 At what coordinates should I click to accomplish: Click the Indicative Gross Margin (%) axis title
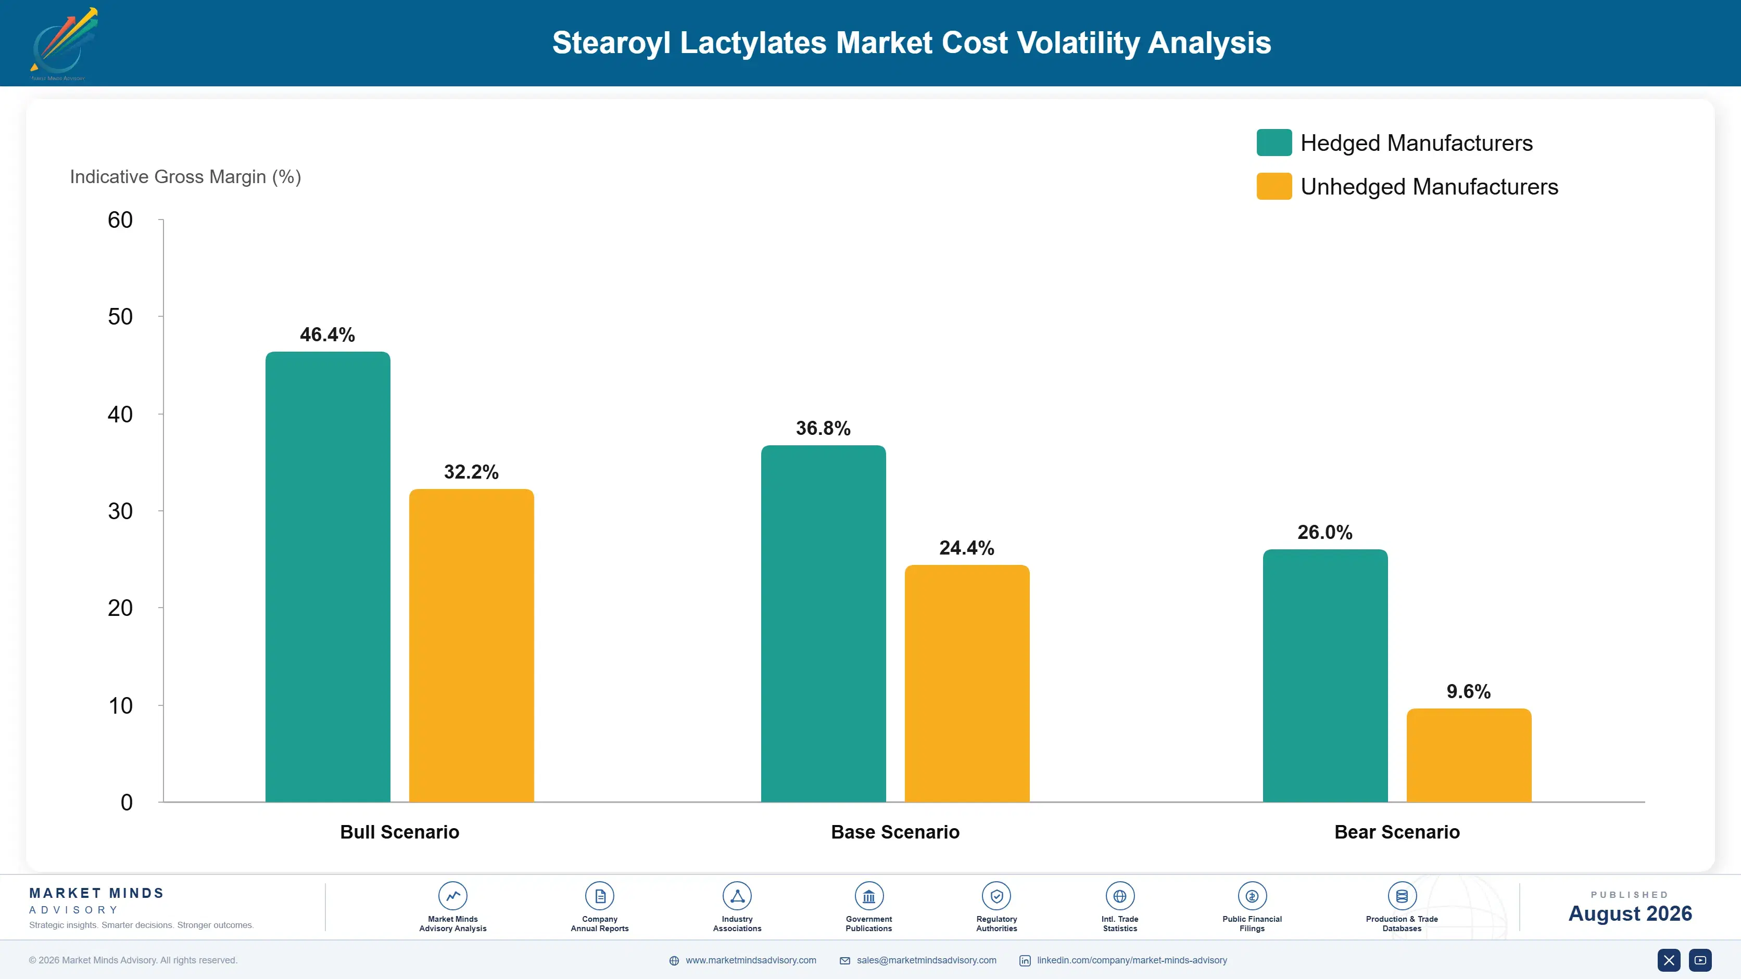tap(185, 177)
